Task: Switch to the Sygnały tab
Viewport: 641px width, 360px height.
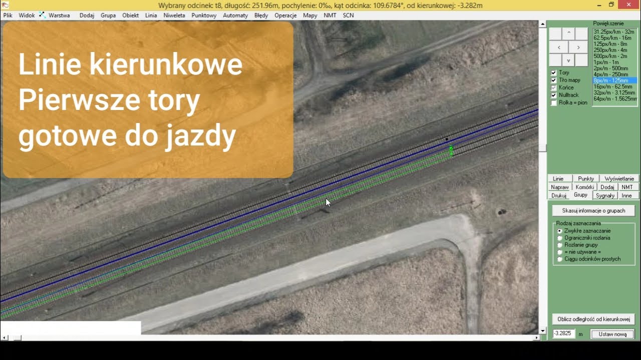Action: pyautogui.click(x=605, y=195)
